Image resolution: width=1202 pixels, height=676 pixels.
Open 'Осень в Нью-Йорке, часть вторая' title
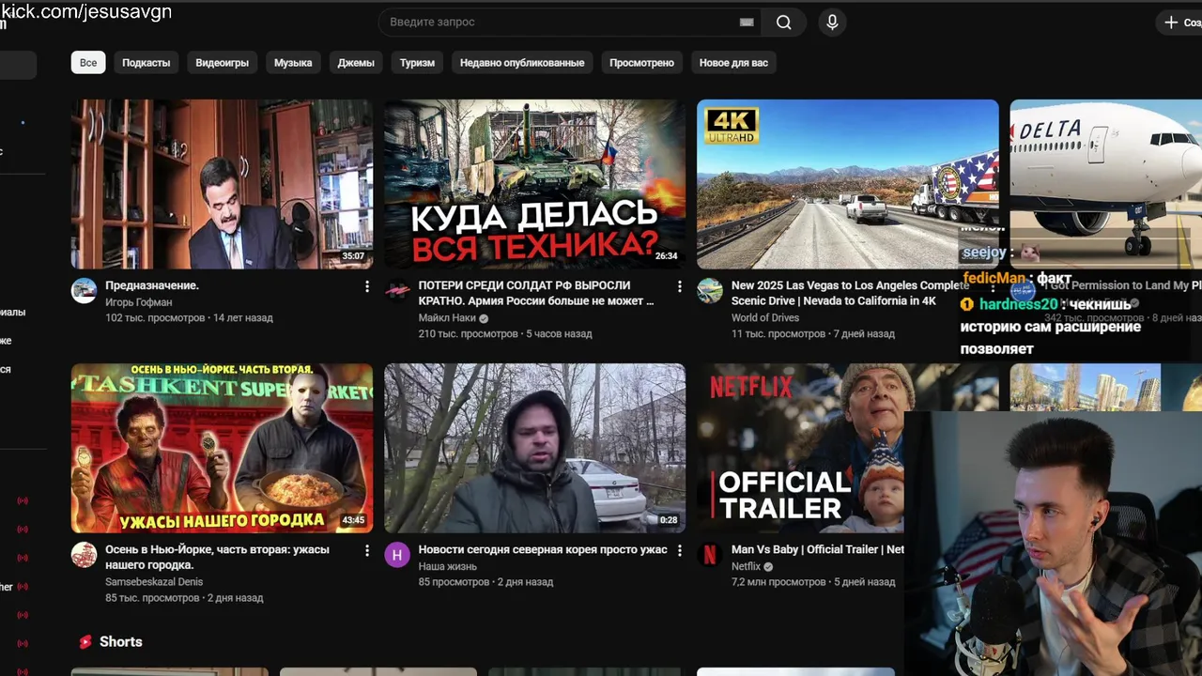click(x=217, y=557)
